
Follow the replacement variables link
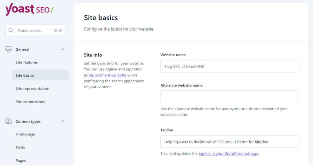point(108,75)
